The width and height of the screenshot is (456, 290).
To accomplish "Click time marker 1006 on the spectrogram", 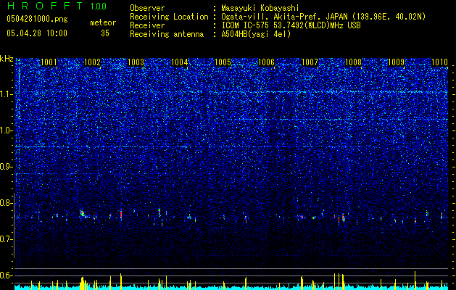I will pyautogui.click(x=266, y=62).
